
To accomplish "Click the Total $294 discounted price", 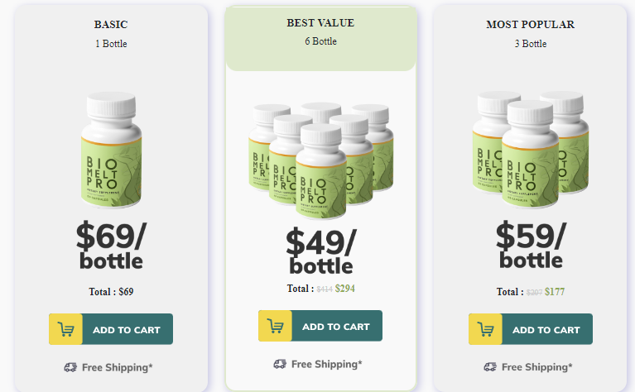I will [x=344, y=289].
